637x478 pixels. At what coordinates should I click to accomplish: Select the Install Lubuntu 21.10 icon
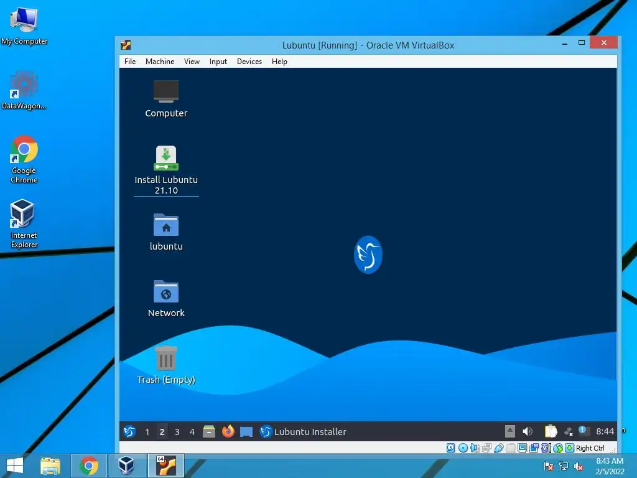166,170
